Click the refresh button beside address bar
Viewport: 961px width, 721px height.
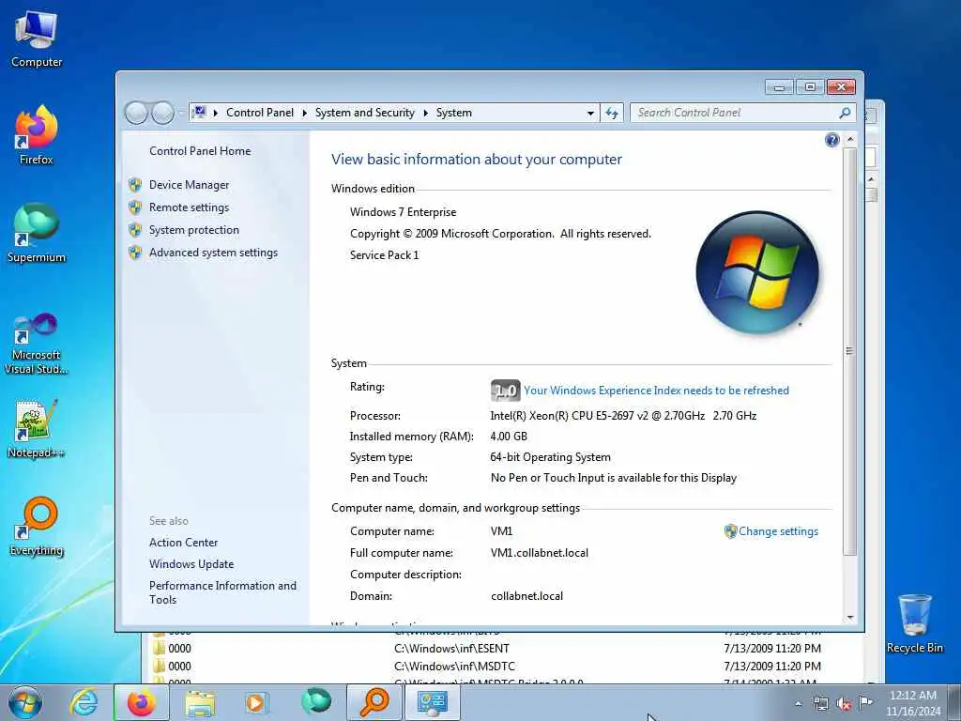(x=612, y=113)
